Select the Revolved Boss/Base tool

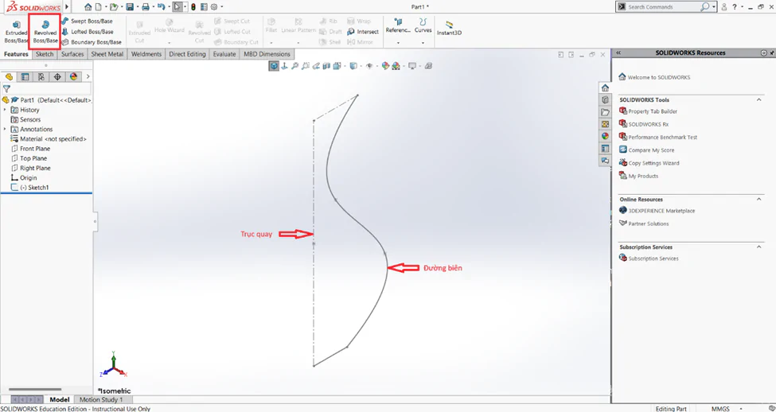click(x=45, y=32)
